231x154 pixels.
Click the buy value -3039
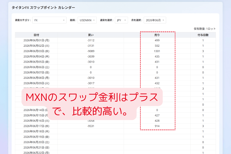coord(91,56)
